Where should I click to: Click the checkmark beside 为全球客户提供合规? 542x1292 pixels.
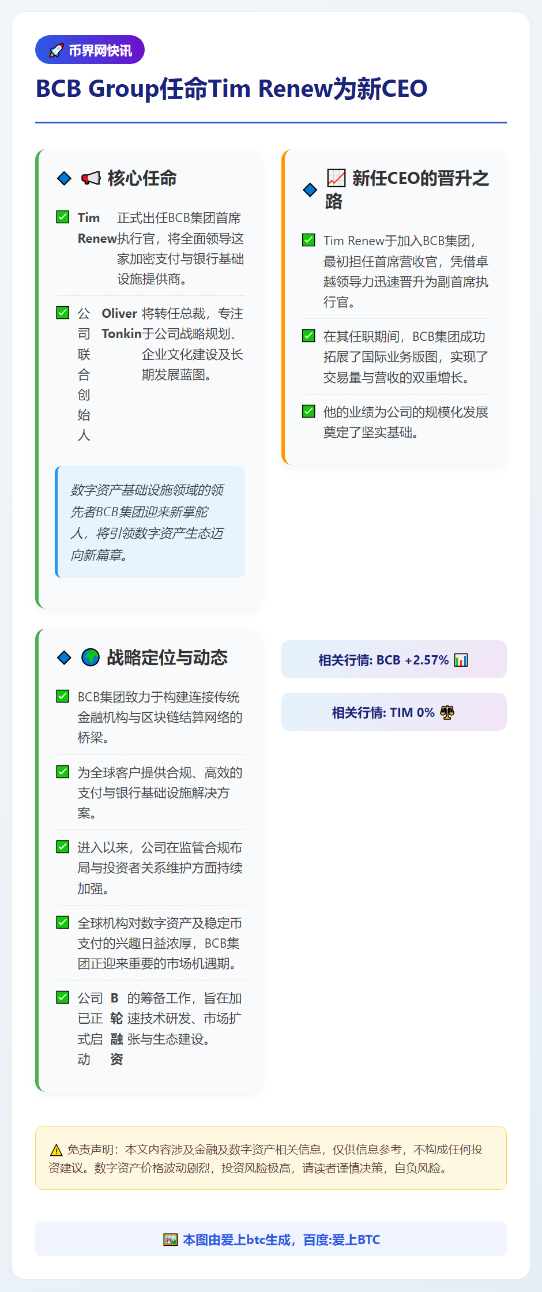(63, 772)
